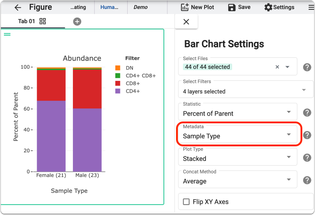315x215 pixels.
Task: Open the Metadata Sample Type dropdown
Action: pos(238,134)
